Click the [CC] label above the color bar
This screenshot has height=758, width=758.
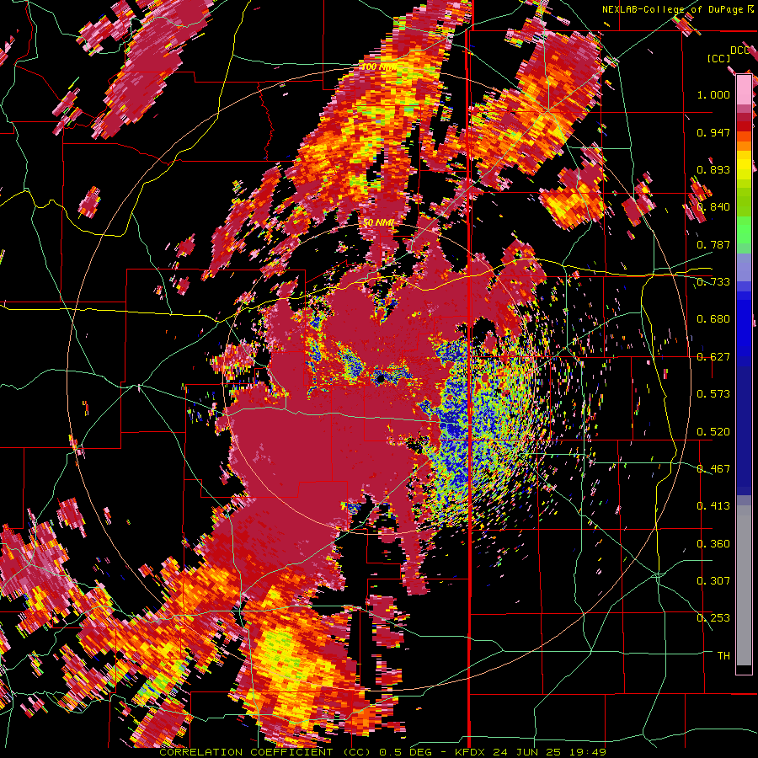click(x=718, y=58)
